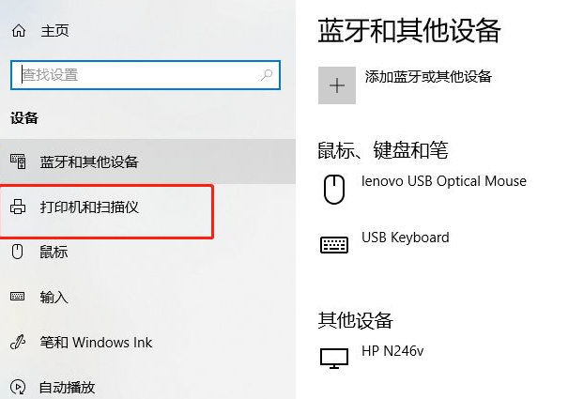Open 打印机和扫描仪 settings page
The width and height of the screenshot is (584, 399).
click(90, 207)
